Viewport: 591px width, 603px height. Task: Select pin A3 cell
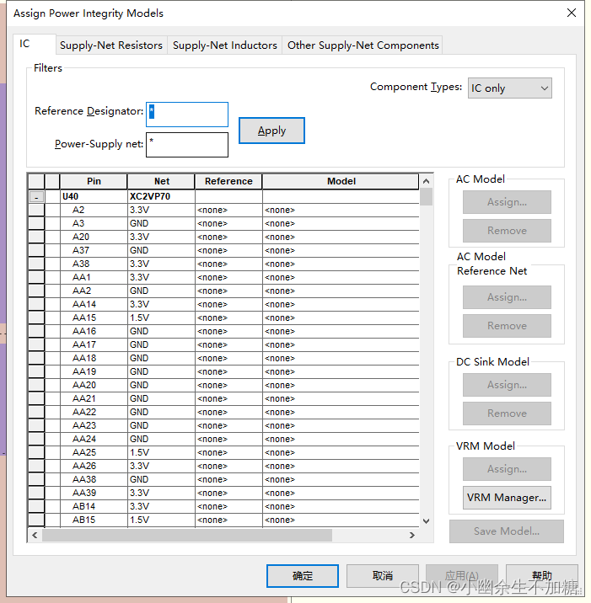pyautogui.click(x=94, y=223)
